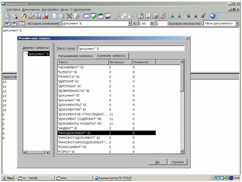242x182 pixels.
Task: Click the gray X delete toolbar icon
Action: click(x=70, y=16)
